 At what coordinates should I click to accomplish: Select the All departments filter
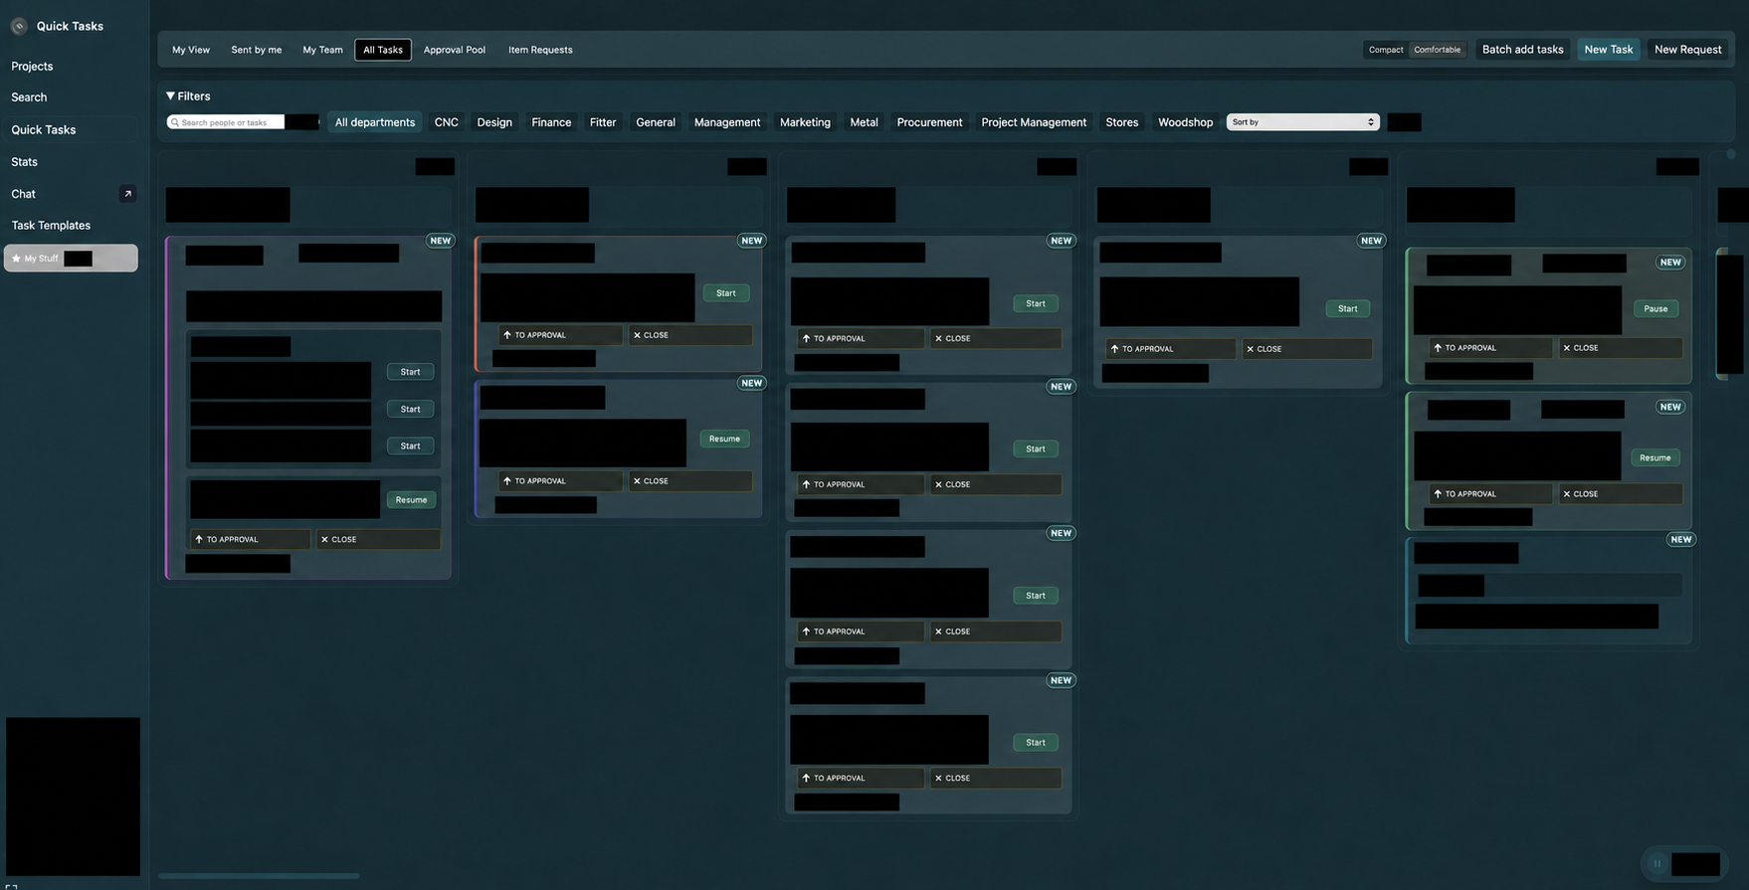[x=375, y=122]
